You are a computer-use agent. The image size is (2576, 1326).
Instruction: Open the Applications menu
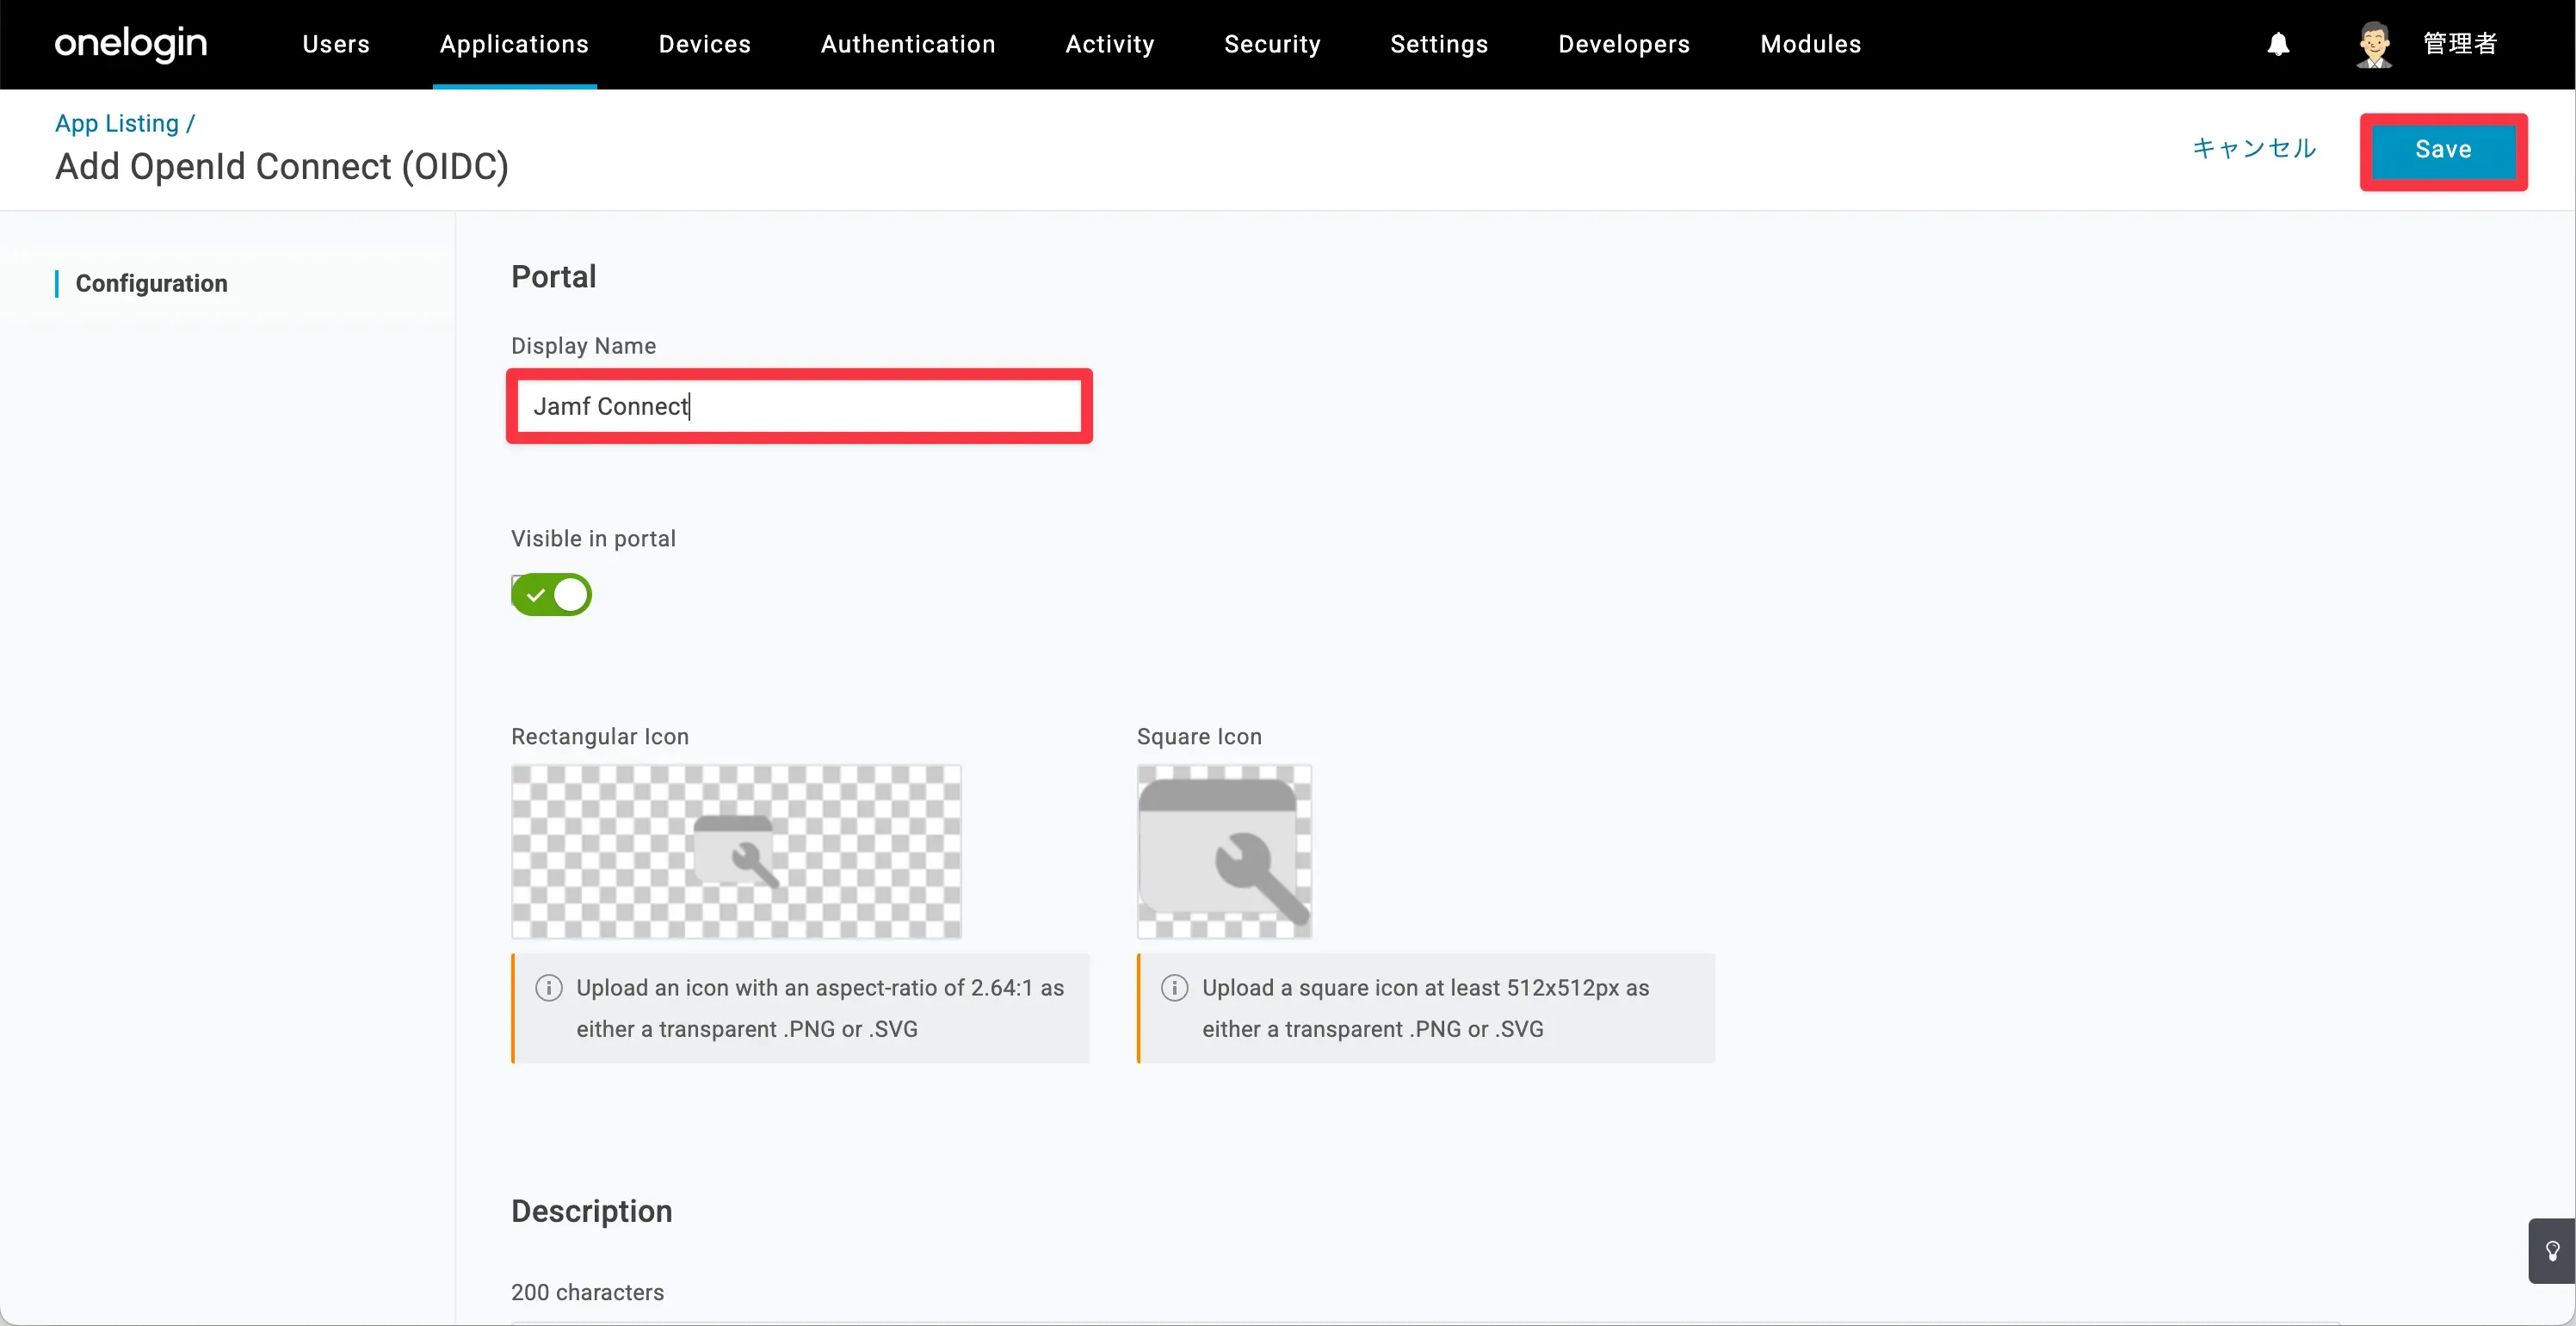coord(514,44)
